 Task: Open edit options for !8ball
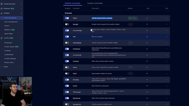coord(167,18)
